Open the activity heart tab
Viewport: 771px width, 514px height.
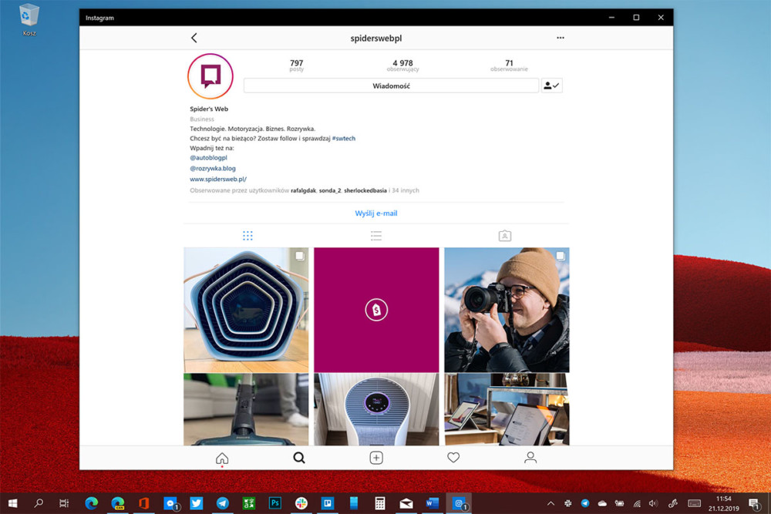(453, 458)
